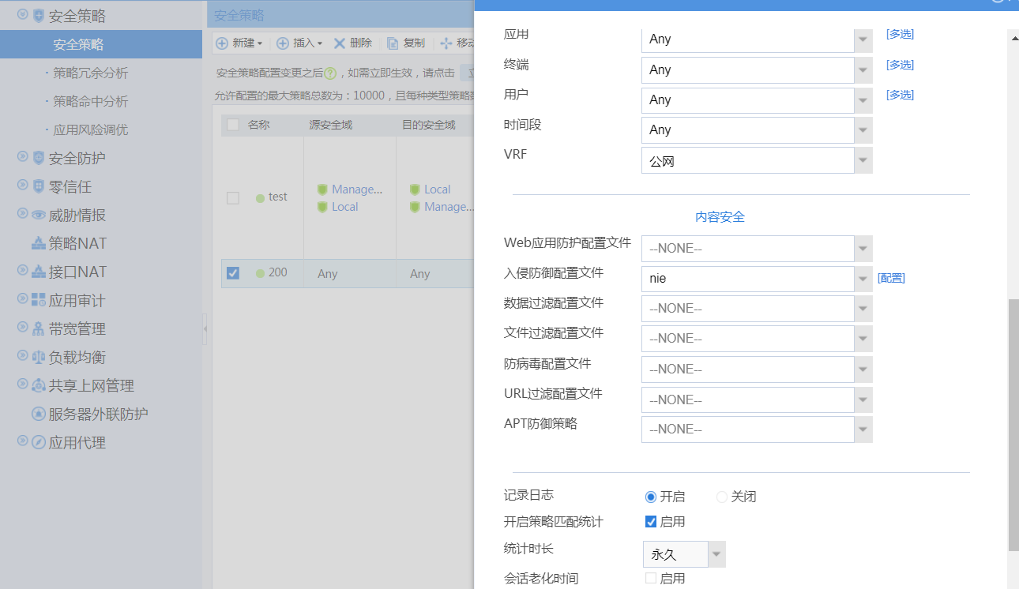Click the policy name 200

coord(278,272)
